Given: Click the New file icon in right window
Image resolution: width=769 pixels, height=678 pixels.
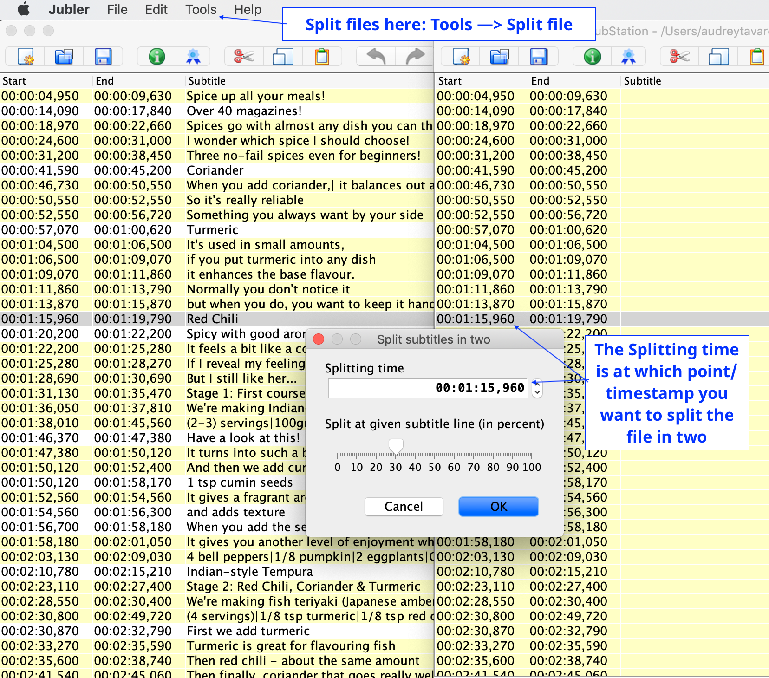Looking at the screenshot, I should (x=461, y=57).
